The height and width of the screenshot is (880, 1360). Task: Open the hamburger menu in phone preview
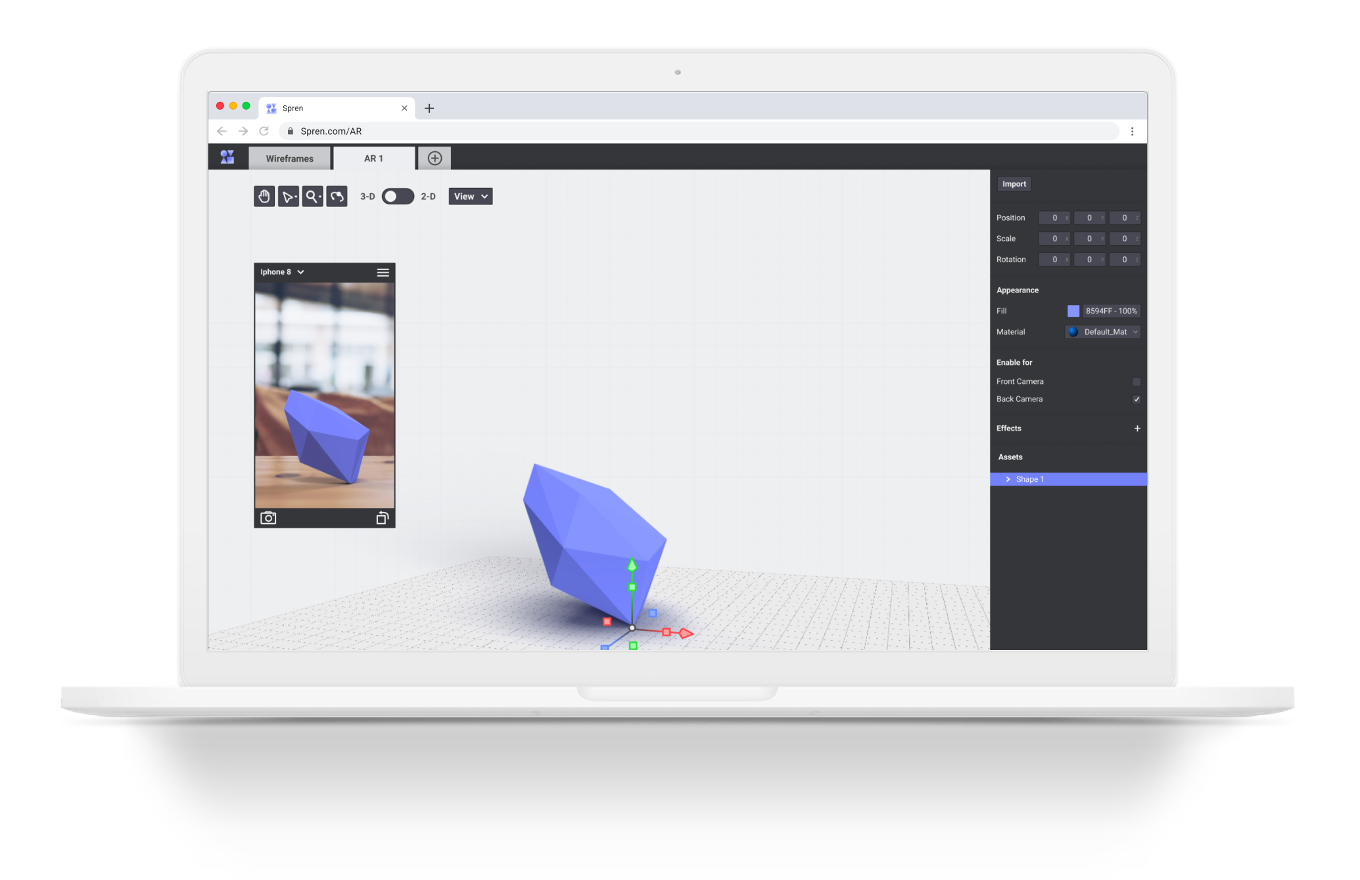pos(383,272)
